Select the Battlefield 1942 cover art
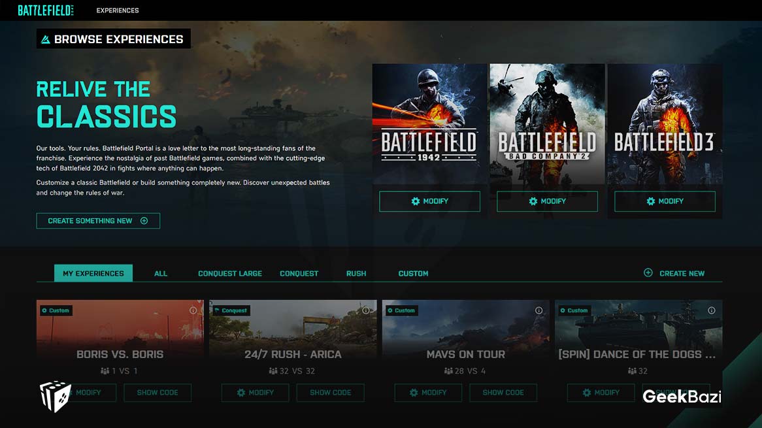This screenshot has height=428, width=762. click(429, 124)
